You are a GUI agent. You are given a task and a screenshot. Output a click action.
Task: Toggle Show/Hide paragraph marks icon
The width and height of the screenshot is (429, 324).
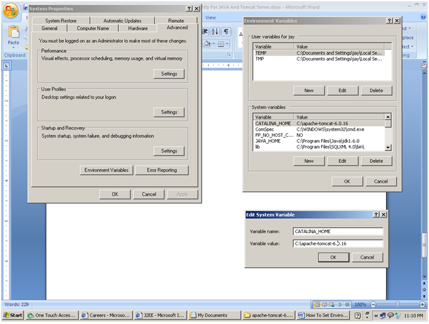226,32
